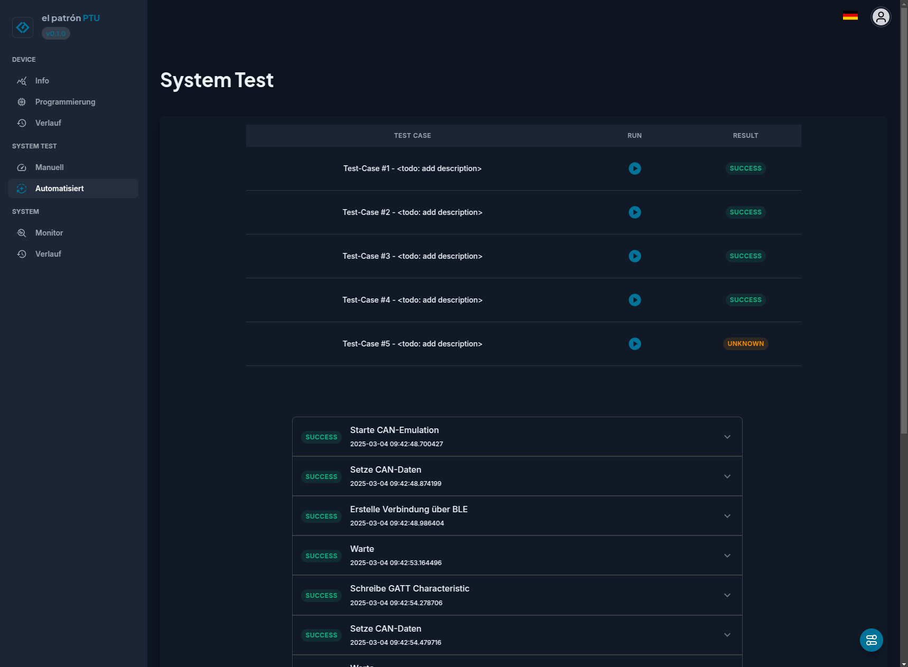
Task: Click the el patrón logo icon
Action: 23,27
